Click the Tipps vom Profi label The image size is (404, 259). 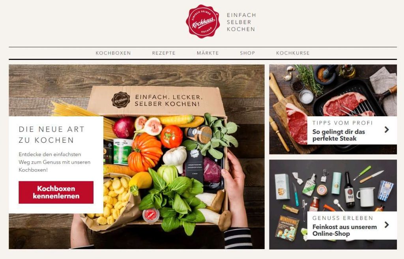[x=342, y=123]
